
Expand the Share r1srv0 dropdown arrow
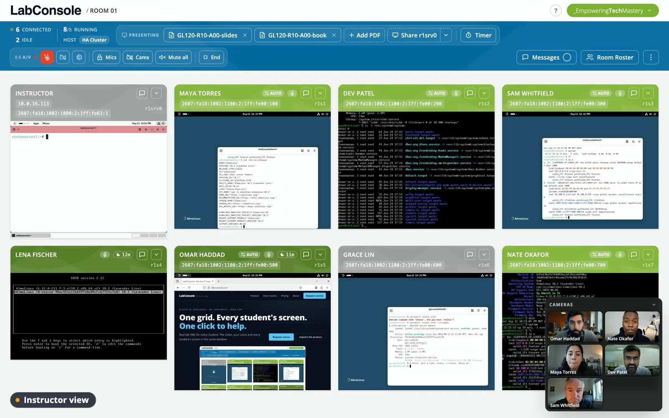pyautogui.click(x=446, y=35)
